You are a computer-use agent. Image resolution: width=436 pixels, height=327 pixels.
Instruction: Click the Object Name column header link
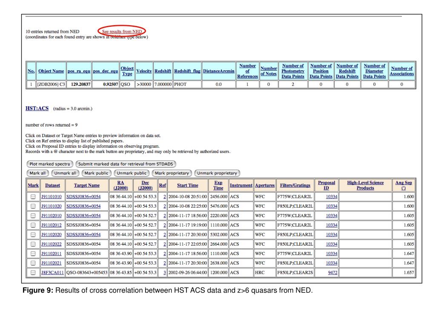(x=51, y=71)
